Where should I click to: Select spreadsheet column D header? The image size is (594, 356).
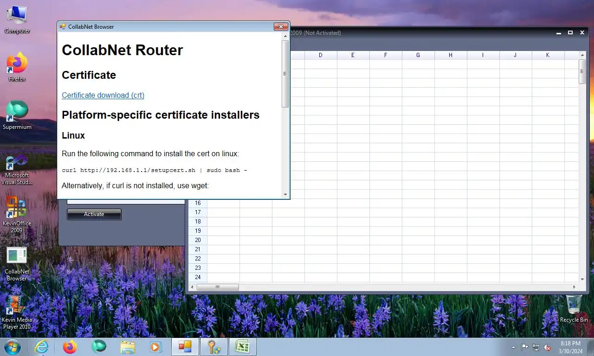[x=321, y=55]
